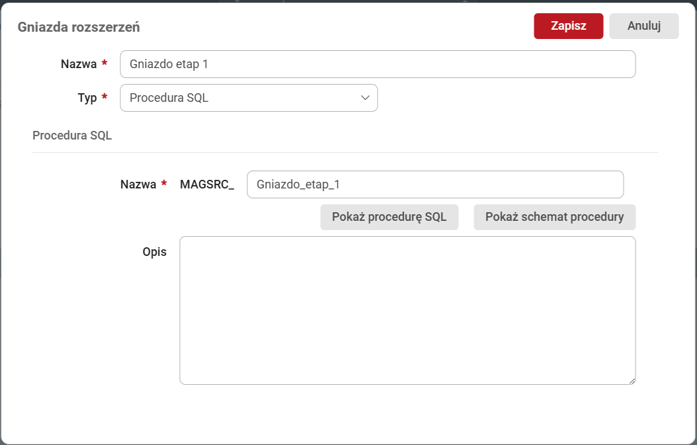Focus the procedure name field 'Gniazdo_etap_1'
Viewport: 697px width, 445px height.
tap(434, 184)
